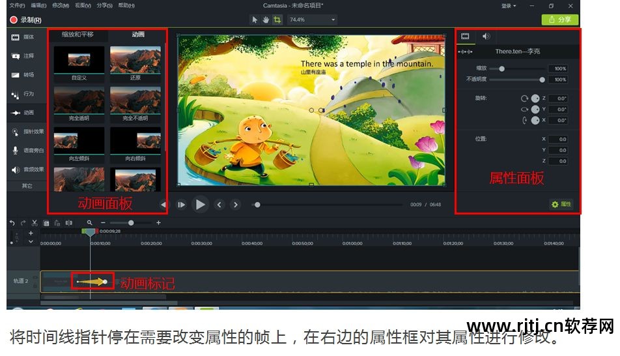620x356 pixels.
Task: Step forward one frame button
Action: (x=181, y=205)
